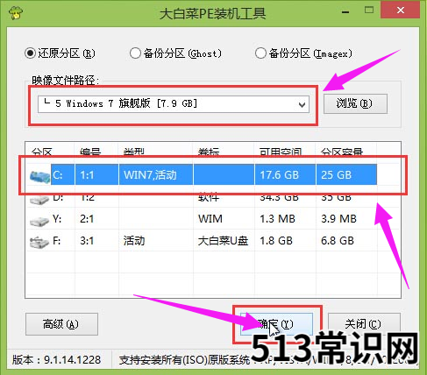Viewport: 427px width, 375px height.
Task: Click the 关闭 (C) close button
Action: (x=364, y=324)
